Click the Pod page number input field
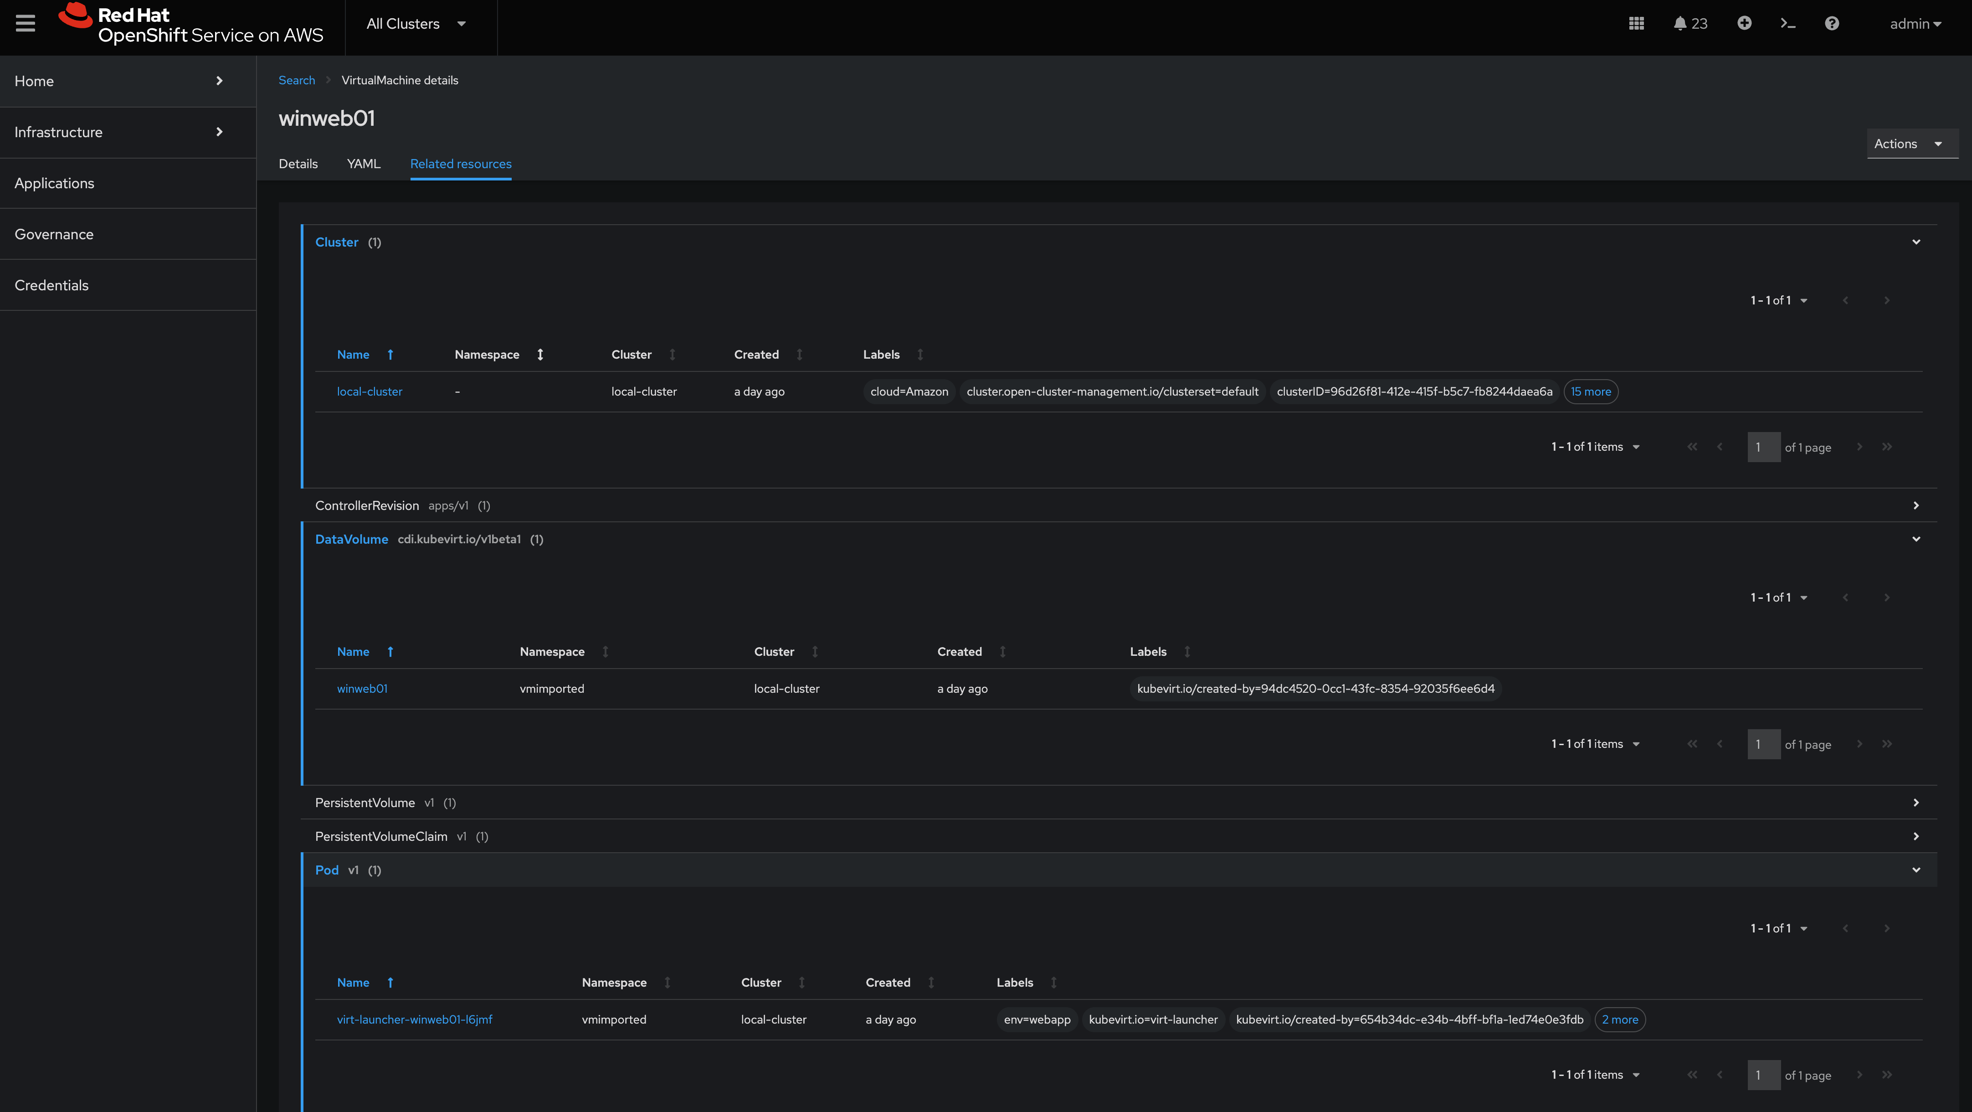Viewport: 1972px width, 1112px height. [1764, 1075]
